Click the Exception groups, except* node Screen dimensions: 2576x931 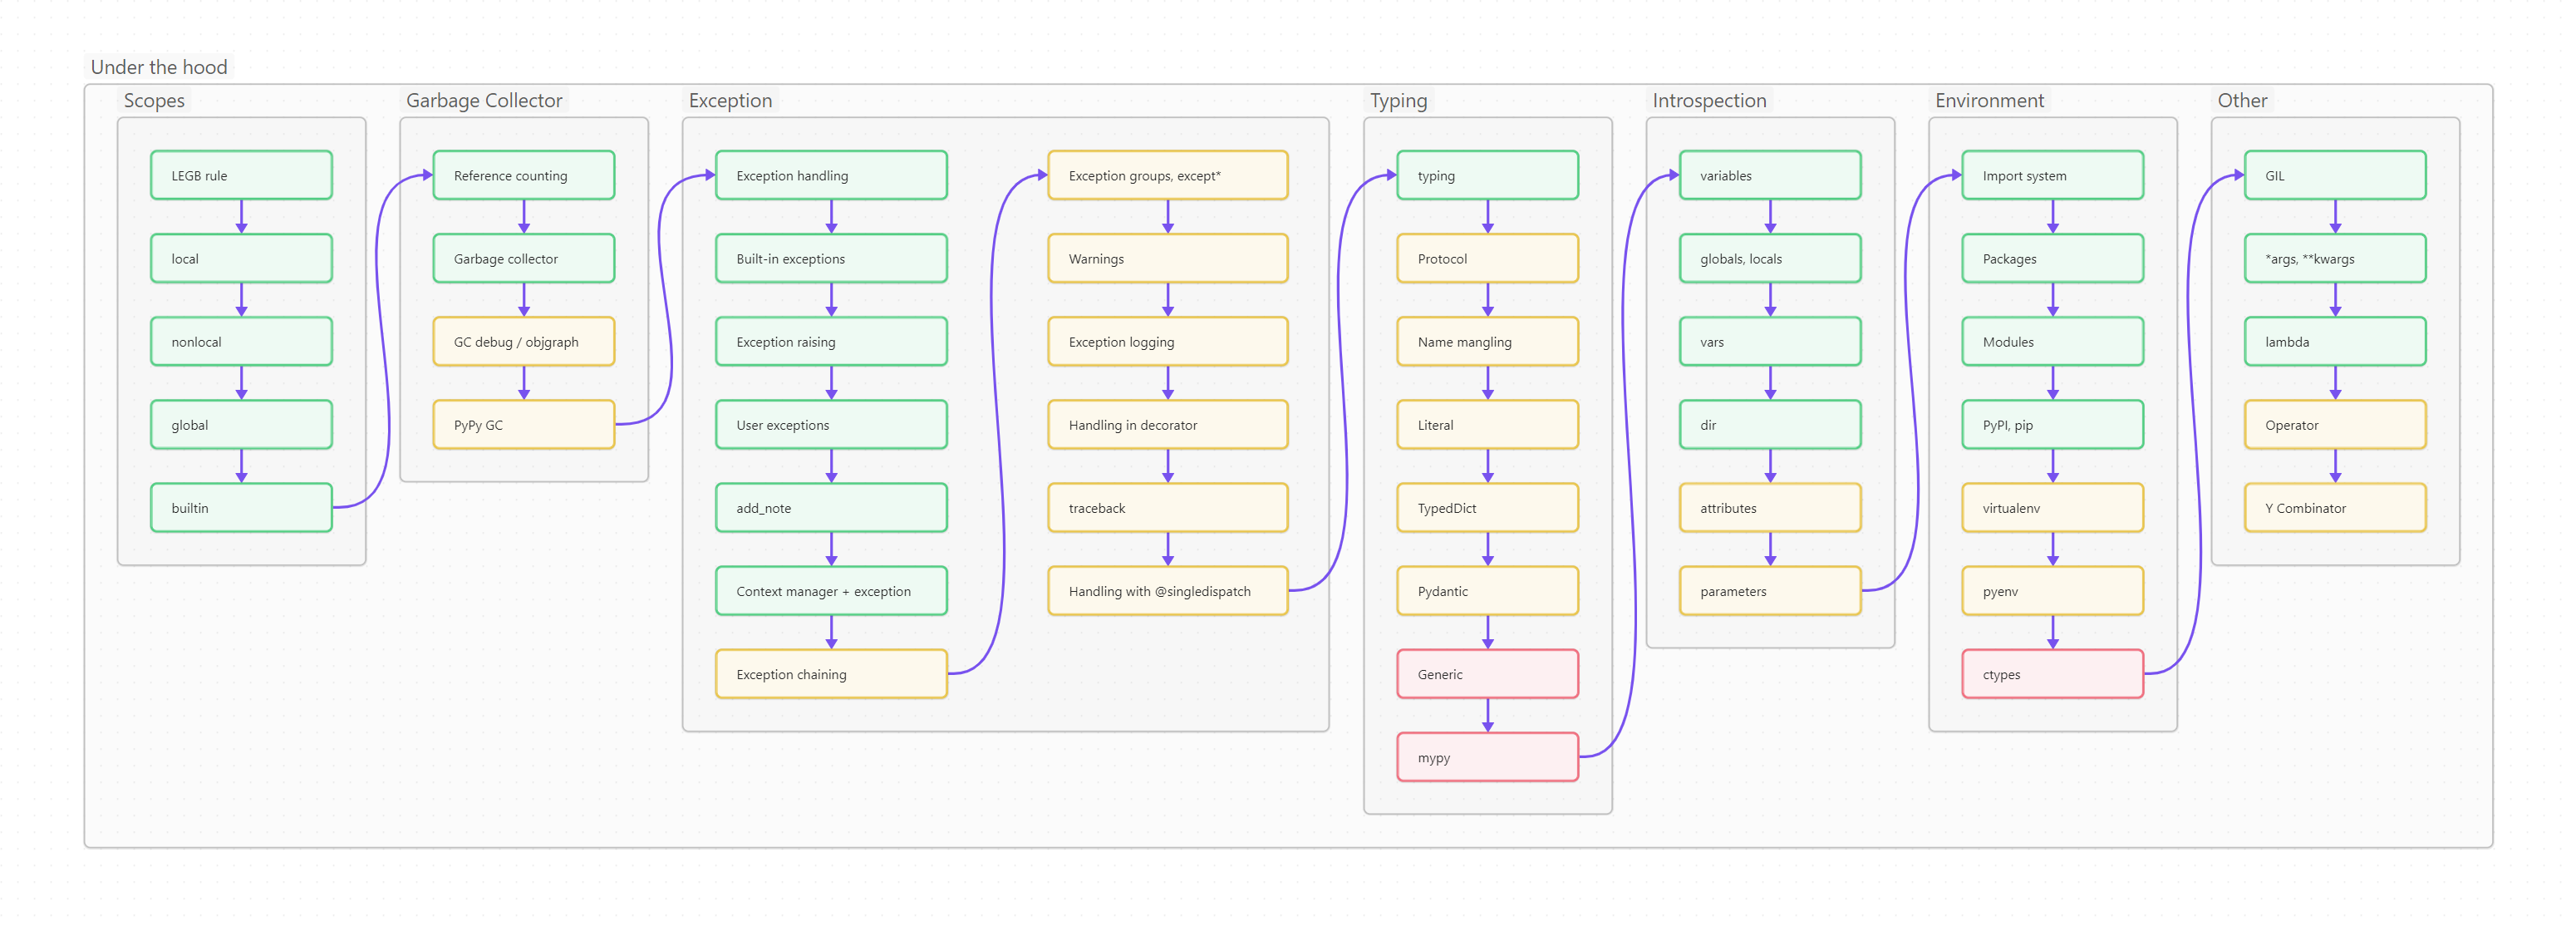1167,175
